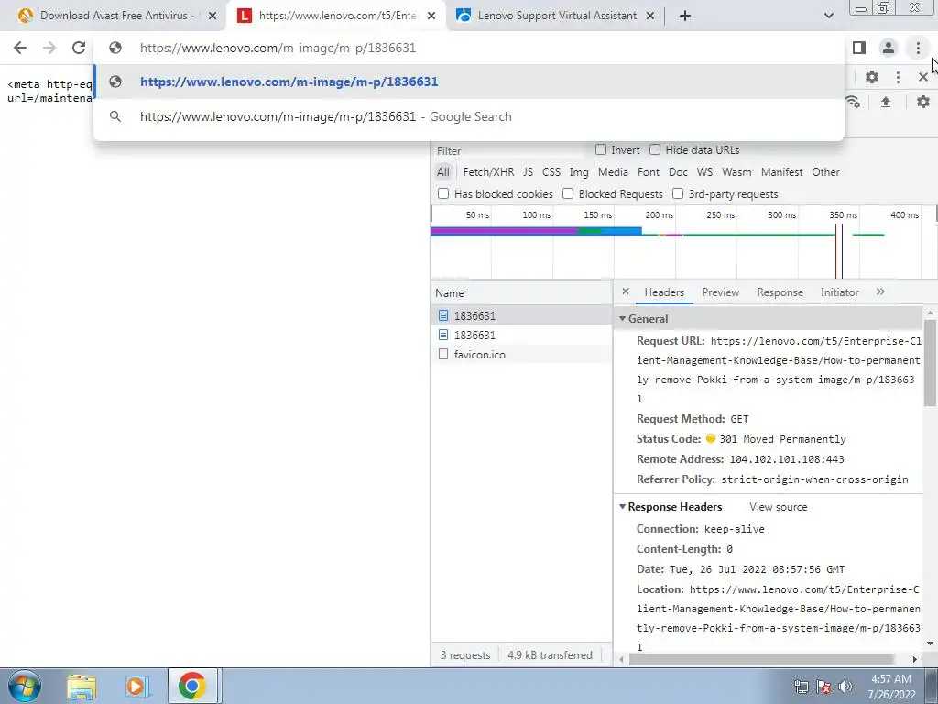Select the Google Search suggestion row

point(469,116)
